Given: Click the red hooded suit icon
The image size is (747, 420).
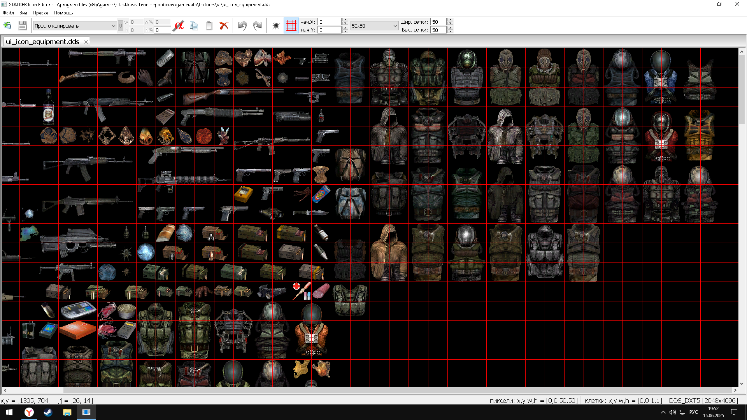Looking at the screenshot, I should 661,136.
